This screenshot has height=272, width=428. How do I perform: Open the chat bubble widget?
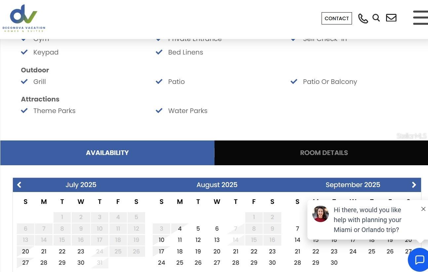pos(419,260)
